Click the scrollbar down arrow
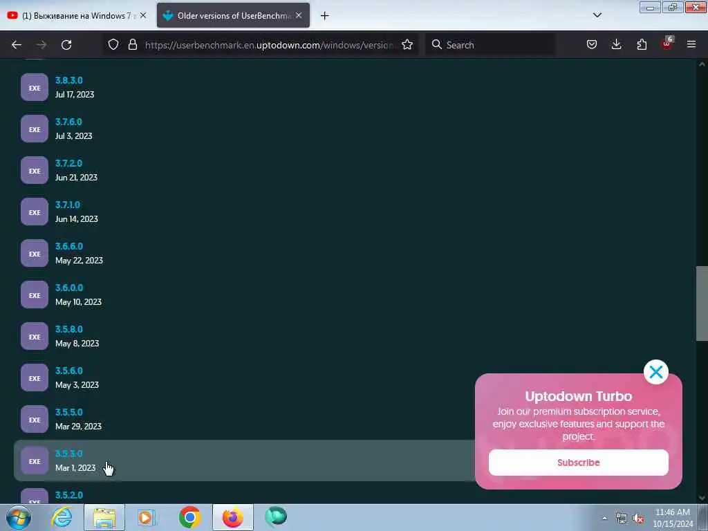The height and width of the screenshot is (531, 708). click(702, 498)
